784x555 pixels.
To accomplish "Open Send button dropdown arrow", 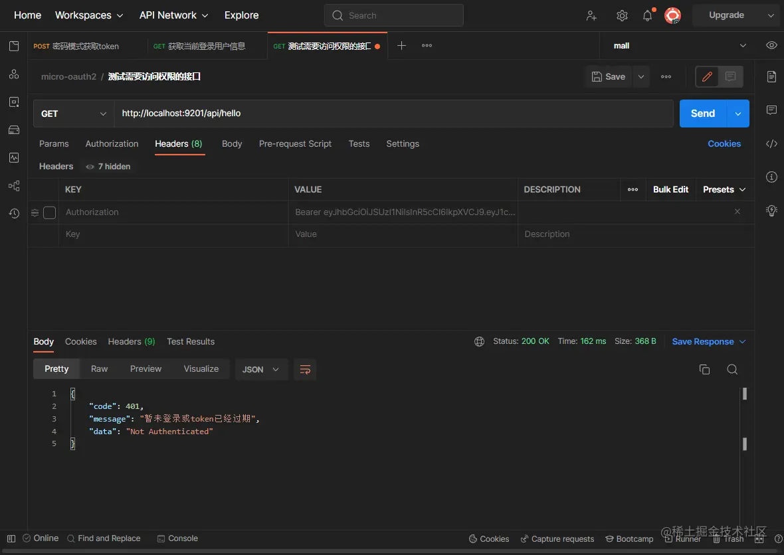I will pyautogui.click(x=738, y=114).
